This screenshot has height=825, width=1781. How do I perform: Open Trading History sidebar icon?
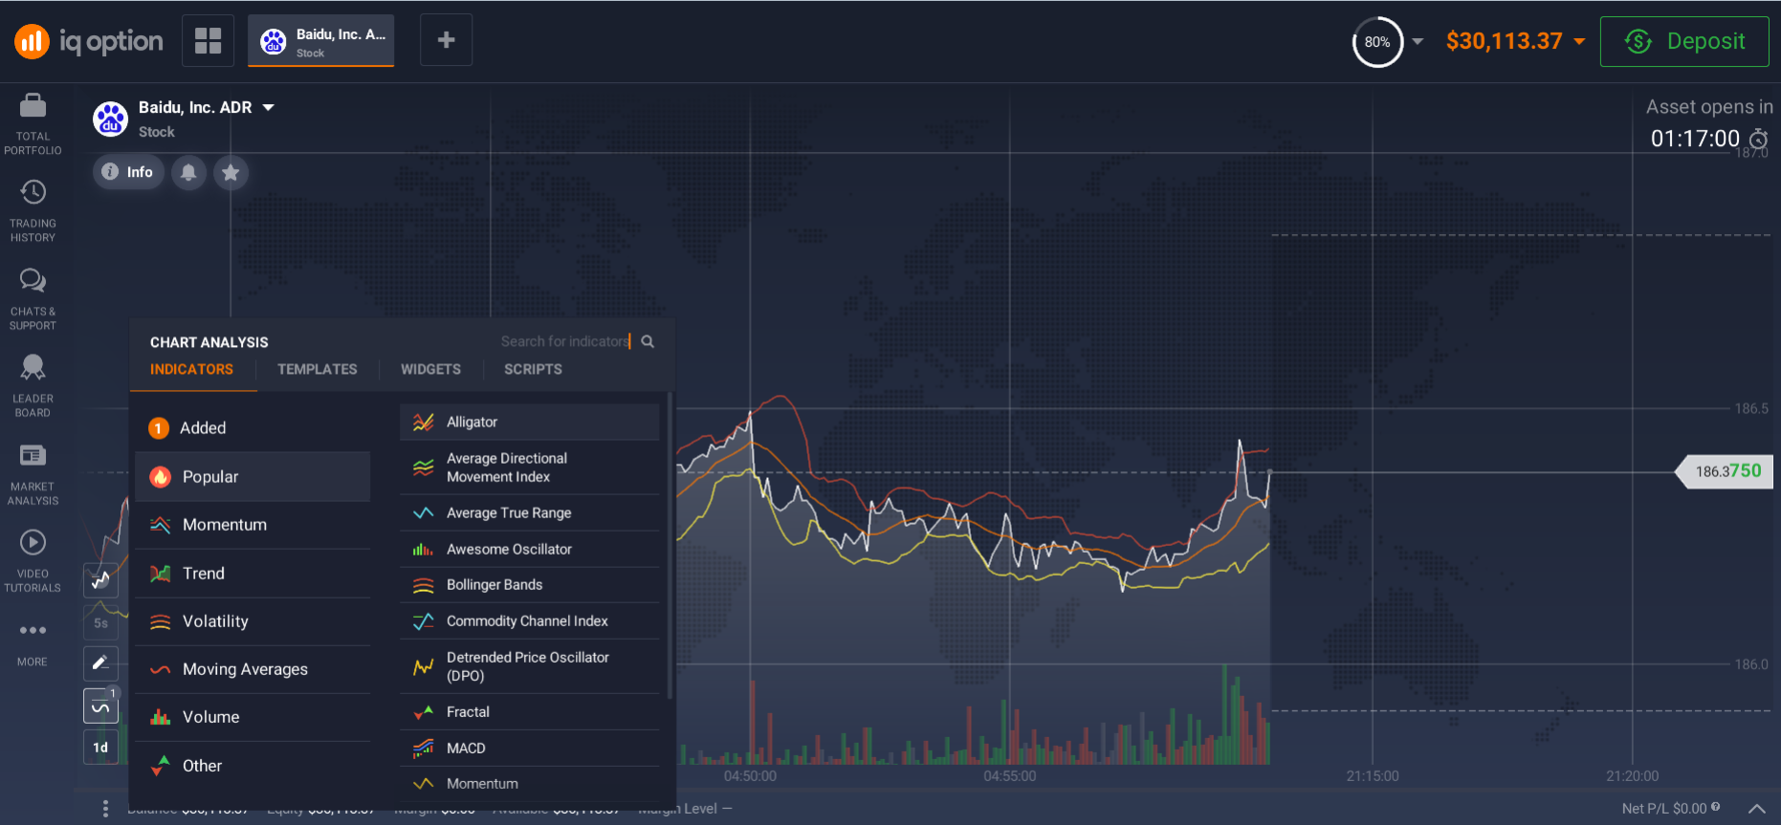(33, 211)
